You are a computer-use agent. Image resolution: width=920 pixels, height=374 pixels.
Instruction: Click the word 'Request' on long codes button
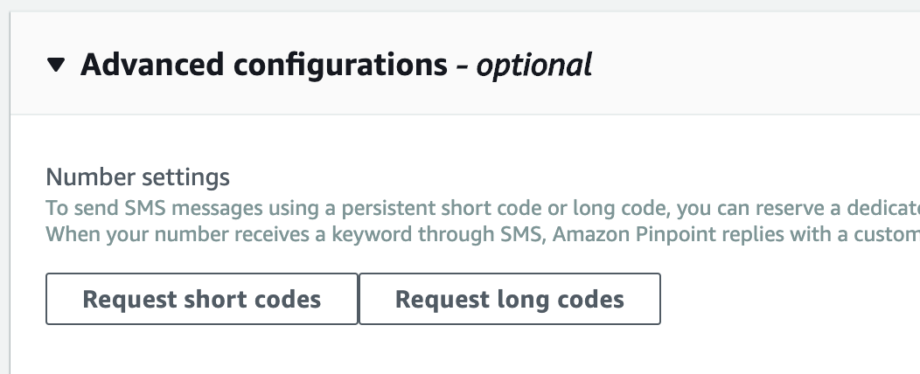coord(437,300)
